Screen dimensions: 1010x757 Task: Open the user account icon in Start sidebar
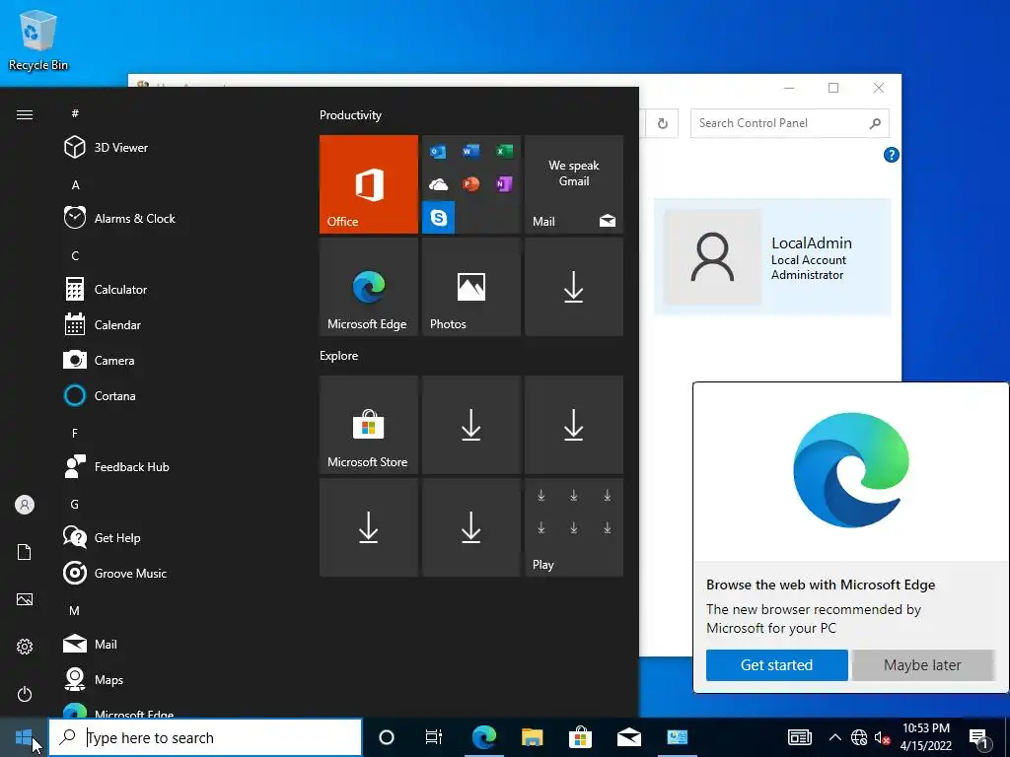click(25, 505)
